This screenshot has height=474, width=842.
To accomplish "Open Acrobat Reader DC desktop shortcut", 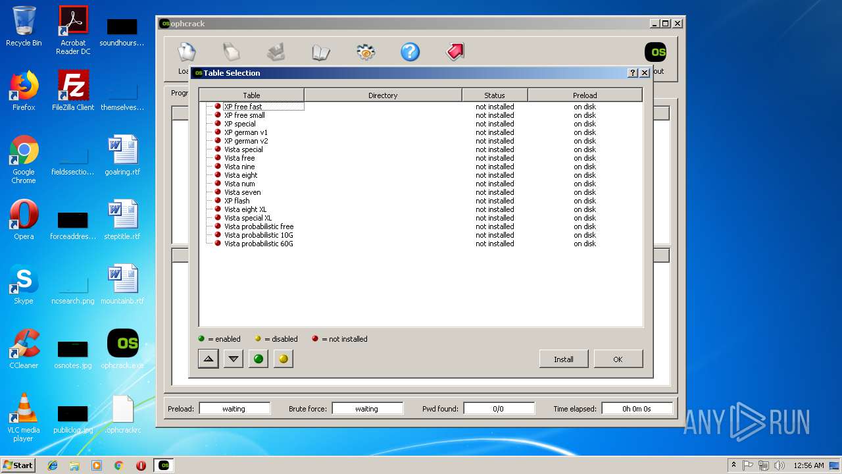I will click(73, 31).
